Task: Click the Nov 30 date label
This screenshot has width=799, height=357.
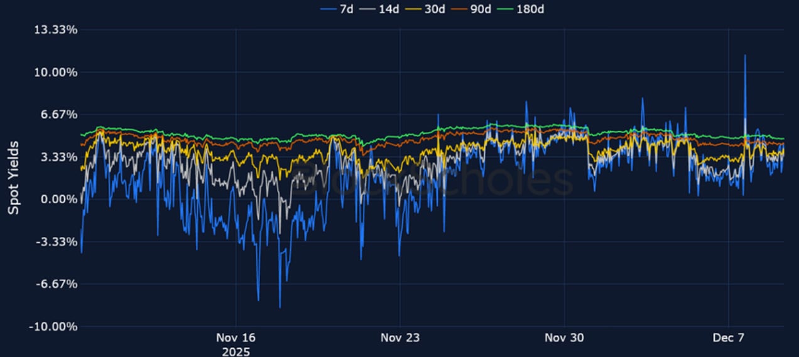Action: point(564,338)
